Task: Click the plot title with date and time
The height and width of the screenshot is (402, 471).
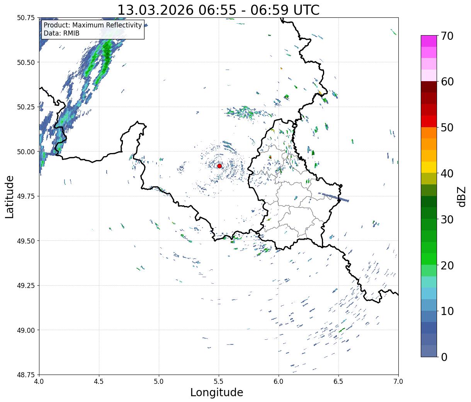Action: tap(218, 10)
